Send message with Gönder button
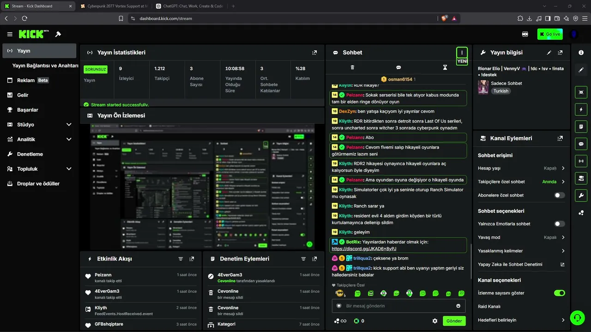This screenshot has height=332, width=591. click(454, 321)
